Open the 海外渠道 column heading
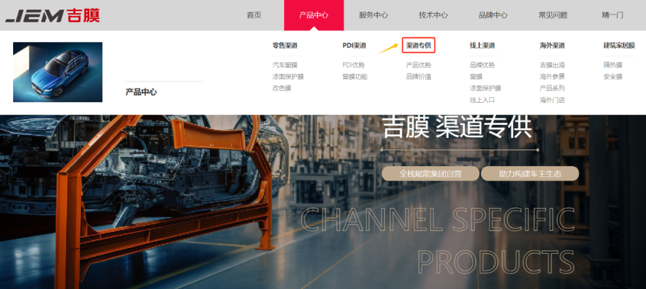The image size is (646, 289). 553,45
